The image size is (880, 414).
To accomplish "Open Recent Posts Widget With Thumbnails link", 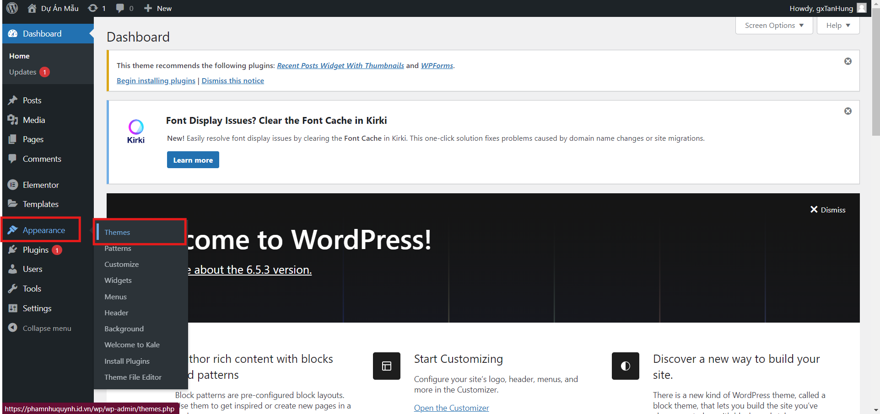I will point(340,65).
